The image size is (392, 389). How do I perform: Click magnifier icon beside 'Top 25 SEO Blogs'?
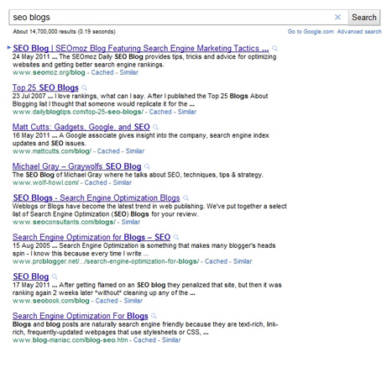pyautogui.click(x=84, y=88)
